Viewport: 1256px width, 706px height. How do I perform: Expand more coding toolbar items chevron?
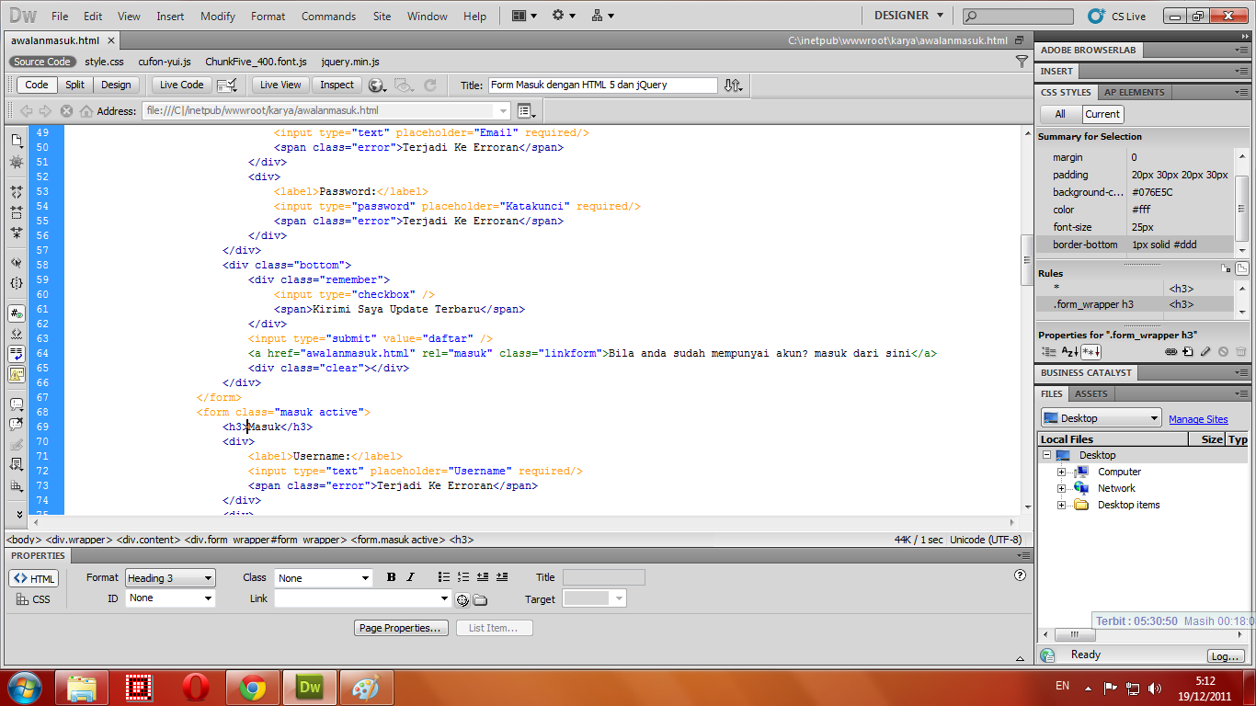[x=20, y=514]
